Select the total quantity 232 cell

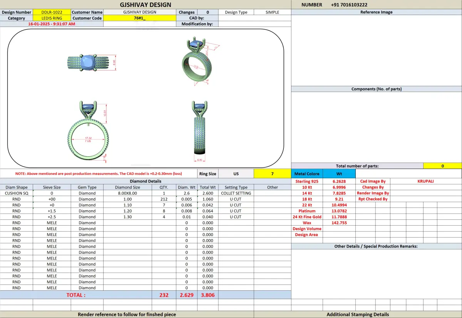[164, 295]
